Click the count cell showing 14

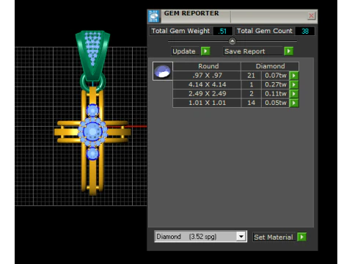[x=252, y=103]
